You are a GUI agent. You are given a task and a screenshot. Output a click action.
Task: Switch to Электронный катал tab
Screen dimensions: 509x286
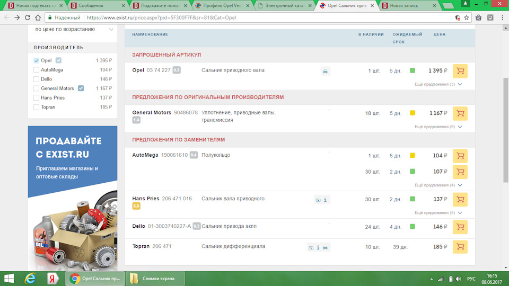pyautogui.click(x=285, y=5)
